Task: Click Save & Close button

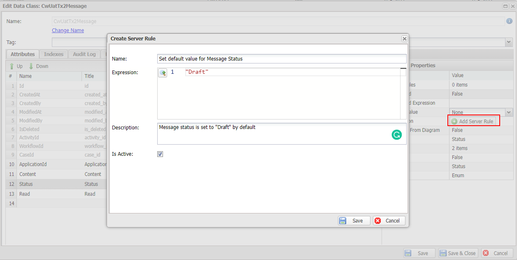Action: click(458, 253)
